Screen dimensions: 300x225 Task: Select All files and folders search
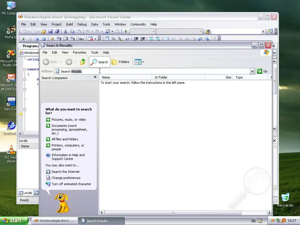pyautogui.click(x=62, y=139)
